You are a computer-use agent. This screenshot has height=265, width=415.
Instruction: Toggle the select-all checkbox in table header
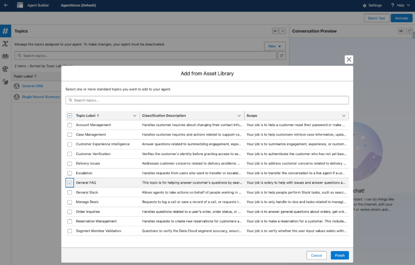70,116
